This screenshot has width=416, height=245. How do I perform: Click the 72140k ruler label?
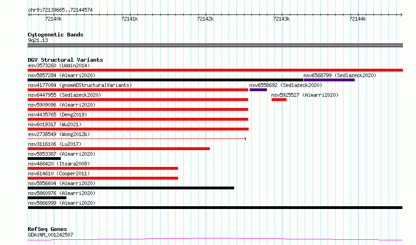tap(53, 19)
